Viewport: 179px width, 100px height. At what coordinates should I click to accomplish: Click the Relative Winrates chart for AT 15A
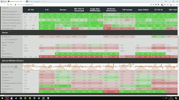click(x=31, y=67)
